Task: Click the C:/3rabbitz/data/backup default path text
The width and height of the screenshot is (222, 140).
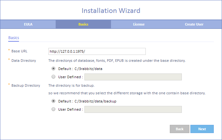Action: tap(96, 101)
